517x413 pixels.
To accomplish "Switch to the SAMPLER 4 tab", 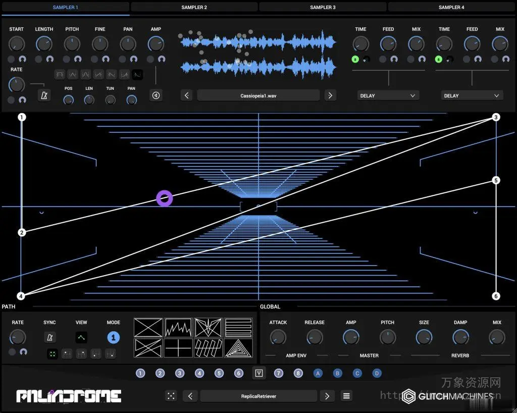I will (x=451, y=7).
